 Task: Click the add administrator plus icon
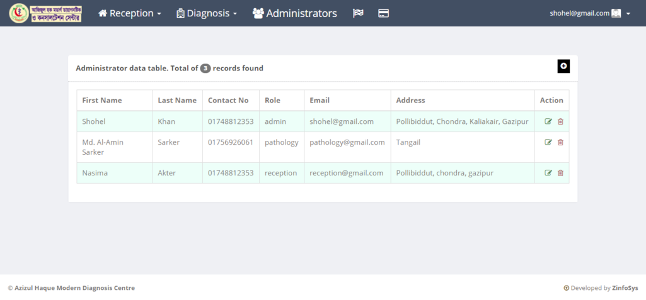pyautogui.click(x=563, y=66)
